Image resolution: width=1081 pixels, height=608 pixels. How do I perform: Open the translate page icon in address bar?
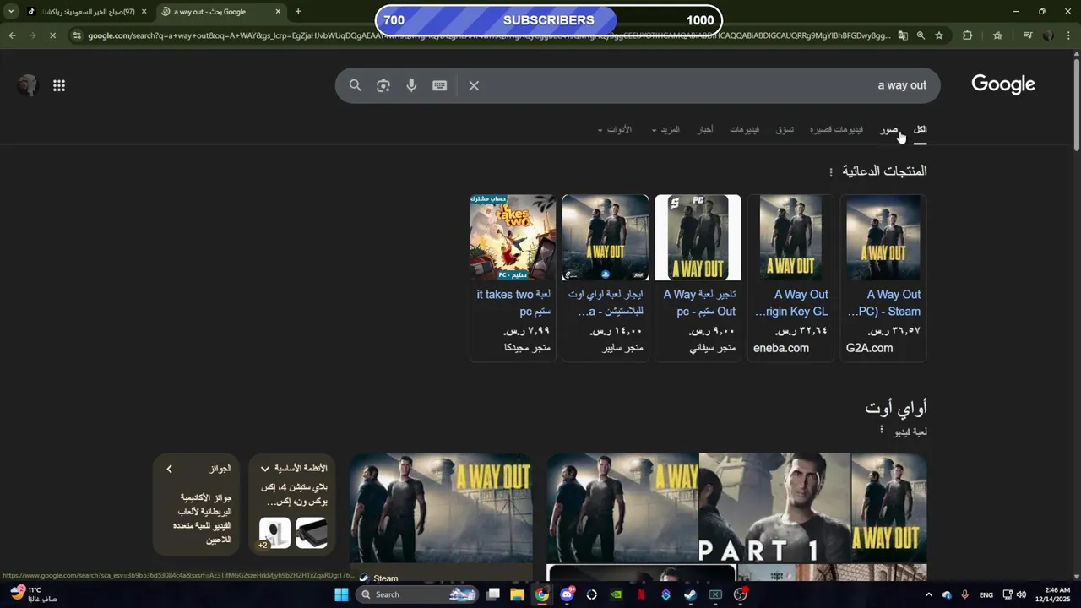(903, 35)
